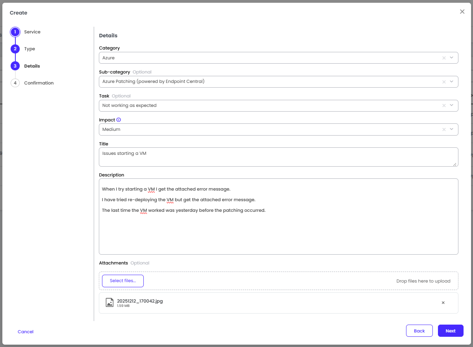The image size is (473, 347).
Task: Clear the Sub-category selection using X
Action: click(x=444, y=82)
